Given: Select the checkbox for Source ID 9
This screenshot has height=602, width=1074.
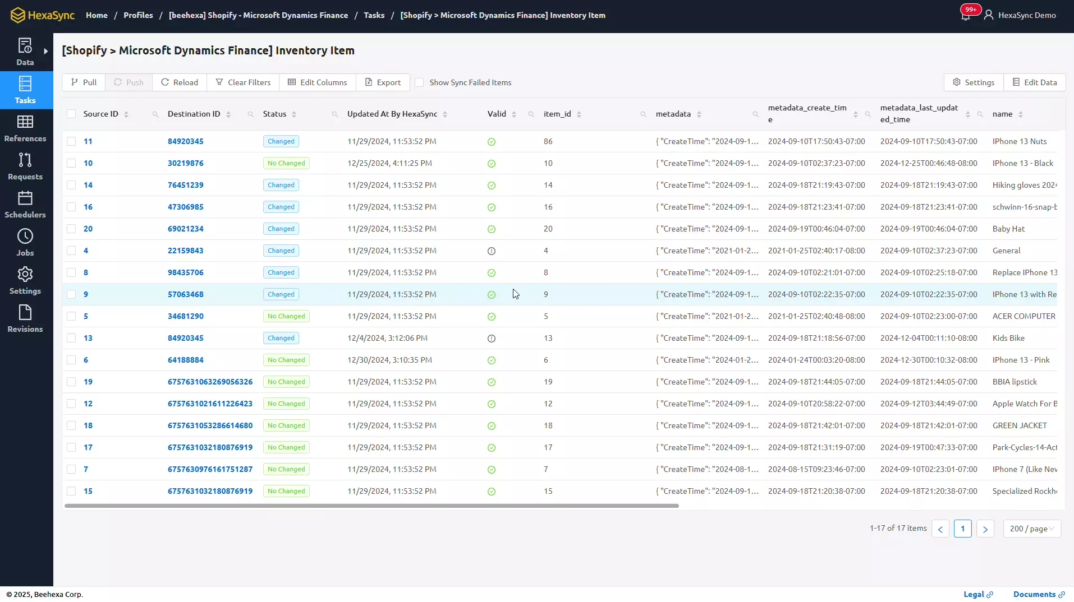Looking at the screenshot, I should [x=71, y=294].
